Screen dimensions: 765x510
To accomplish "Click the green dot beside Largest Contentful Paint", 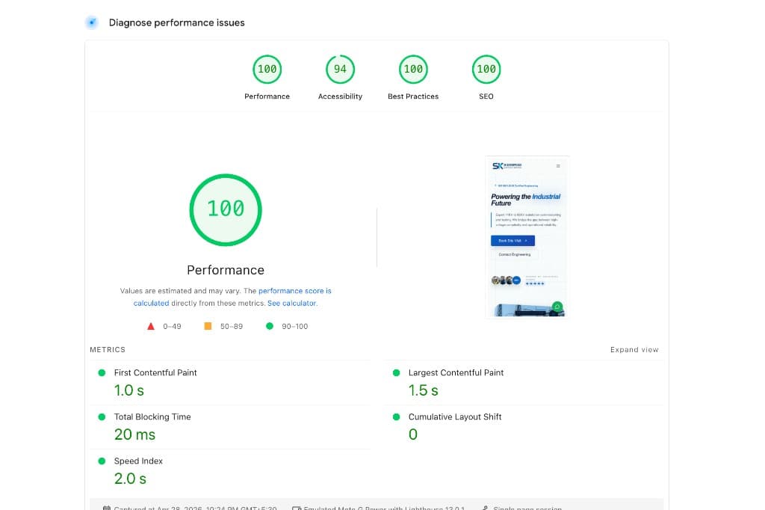I will 396,372.
